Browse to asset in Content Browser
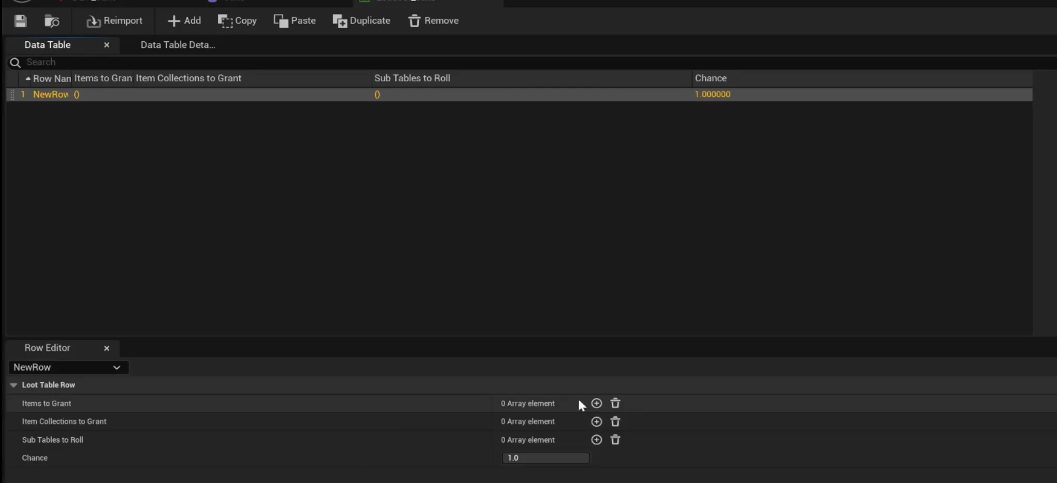The height and width of the screenshot is (483, 1057). point(52,21)
